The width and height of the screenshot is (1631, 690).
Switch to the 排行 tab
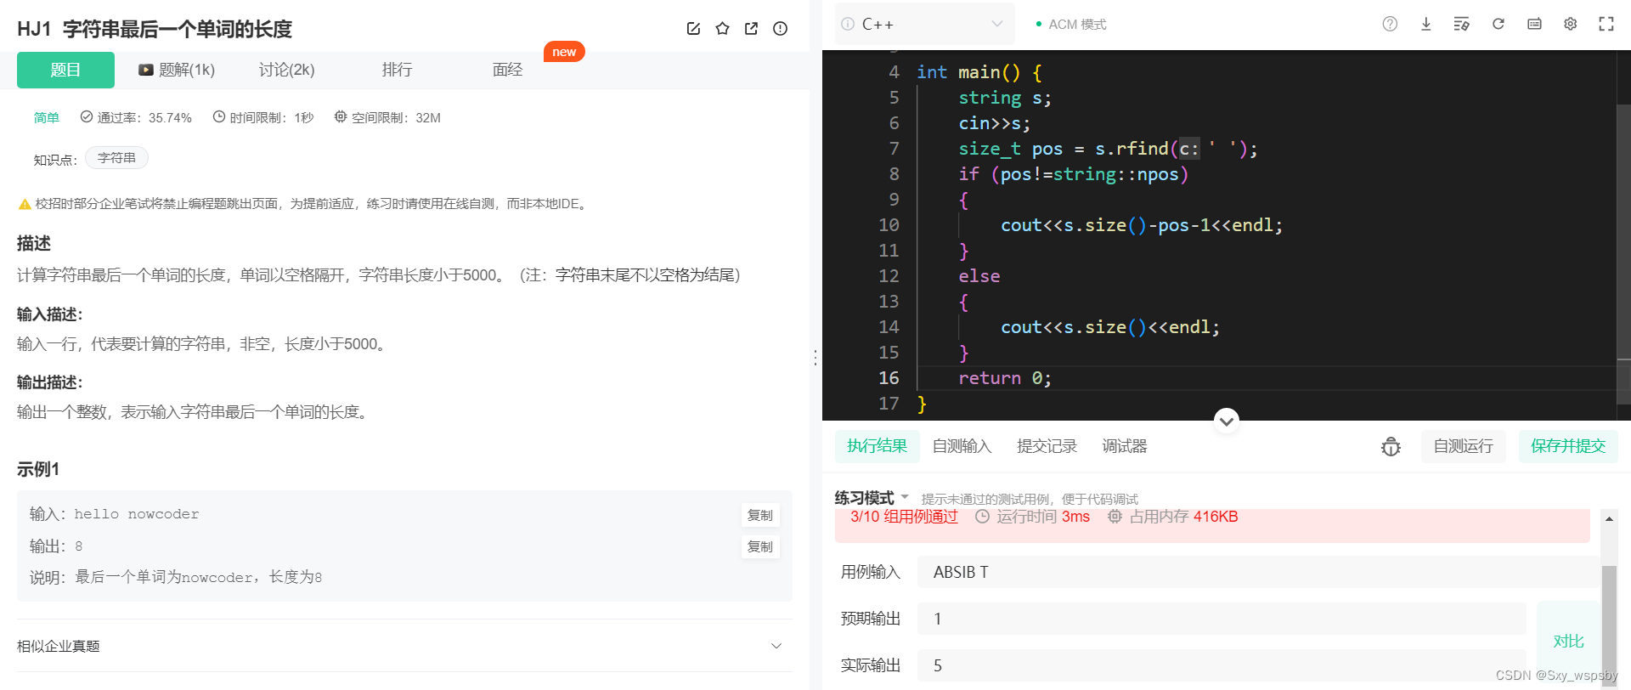point(397,70)
